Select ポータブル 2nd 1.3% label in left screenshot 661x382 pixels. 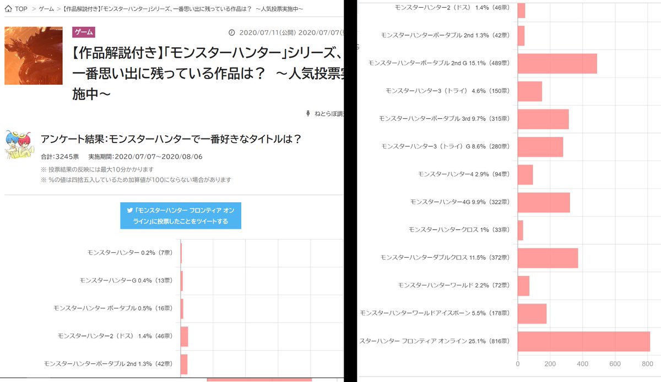coord(109,363)
